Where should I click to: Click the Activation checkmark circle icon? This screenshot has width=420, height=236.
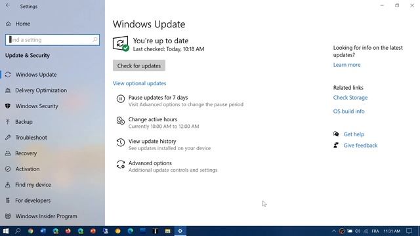pyautogui.click(x=8, y=169)
